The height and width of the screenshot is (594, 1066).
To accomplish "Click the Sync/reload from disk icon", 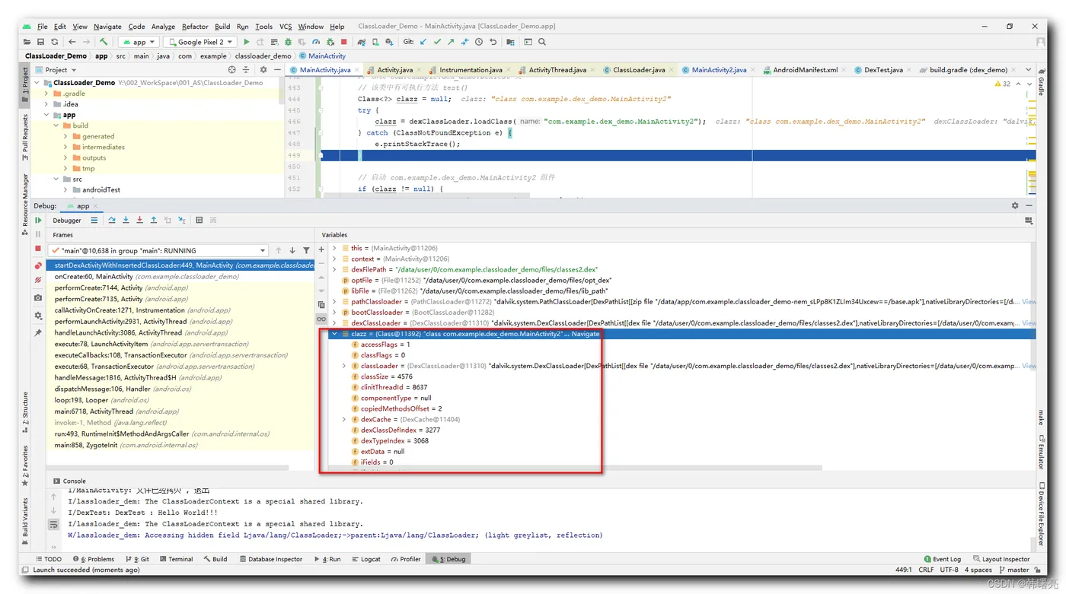I will [54, 42].
